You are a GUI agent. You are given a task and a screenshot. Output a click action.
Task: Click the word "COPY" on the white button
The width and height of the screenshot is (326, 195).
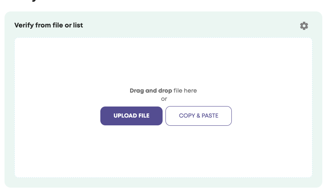click(x=187, y=116)
